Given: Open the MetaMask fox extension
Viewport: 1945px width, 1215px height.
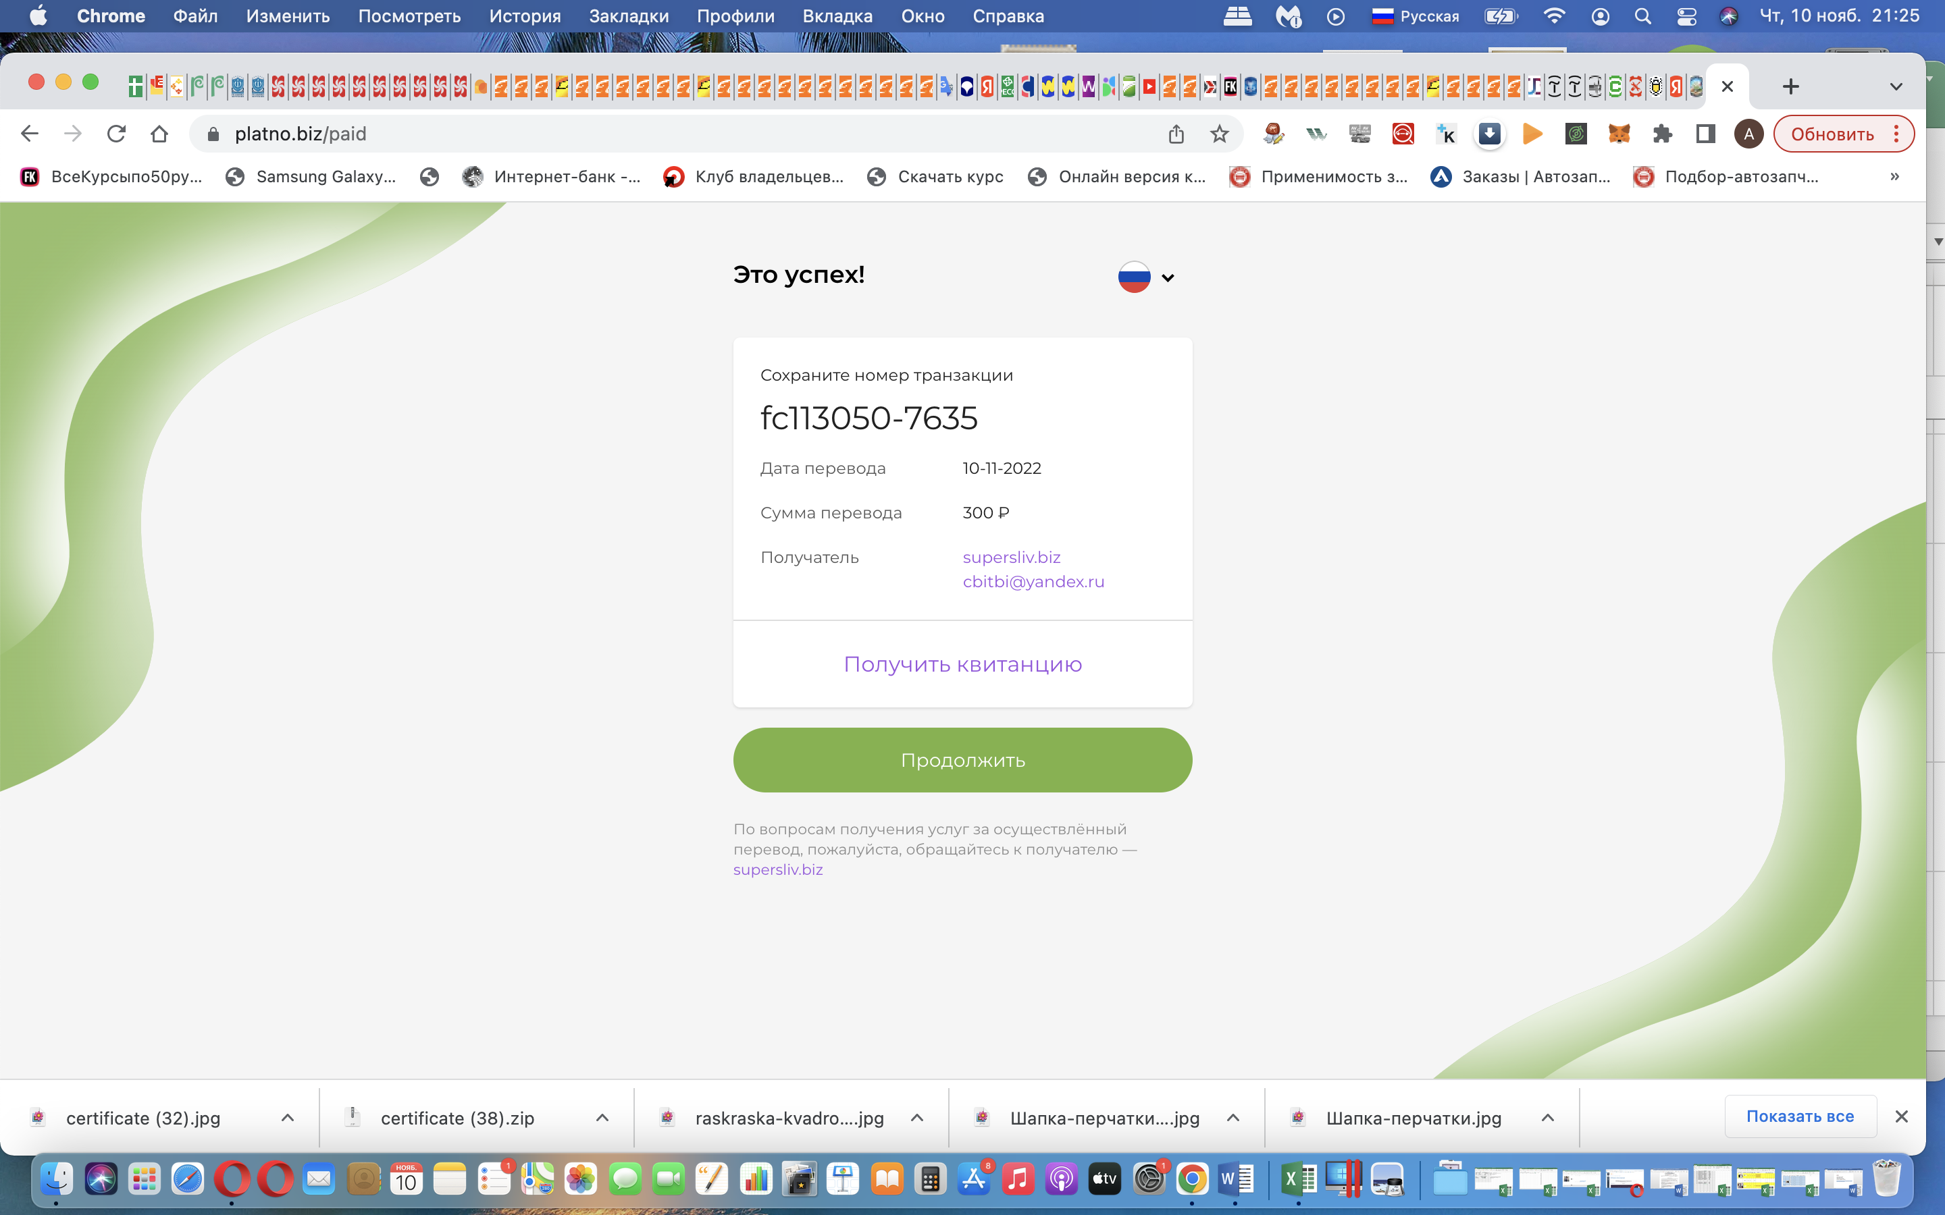Looking at the screenshot, I should [1619, 134].
